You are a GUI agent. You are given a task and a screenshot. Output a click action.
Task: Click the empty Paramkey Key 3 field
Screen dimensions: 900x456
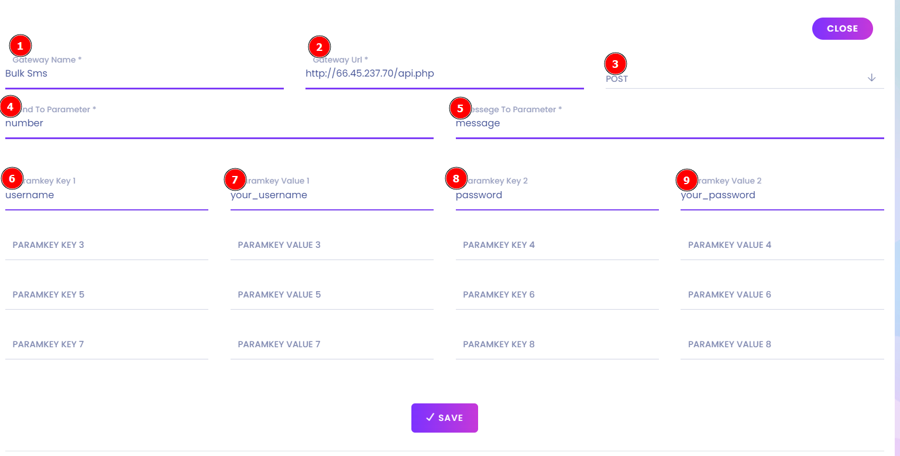[x=107, y=245]
